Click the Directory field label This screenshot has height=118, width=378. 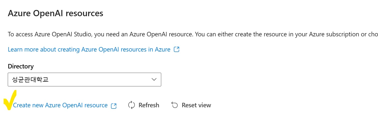click(x=21, y=66)
